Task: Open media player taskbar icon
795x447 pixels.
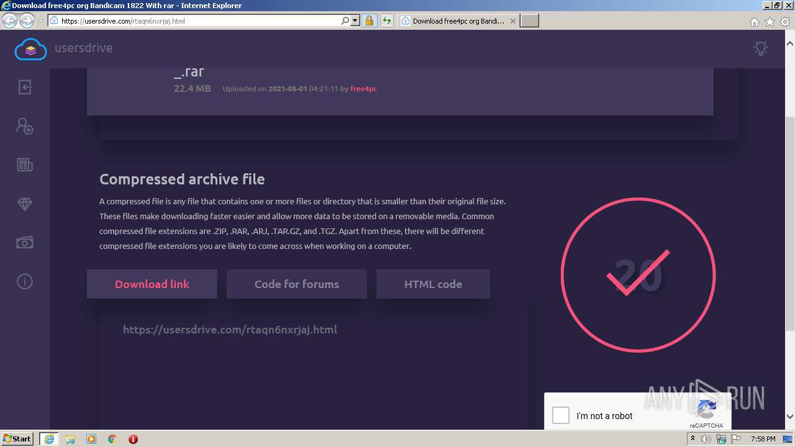Action: click(x=91, y=439)
